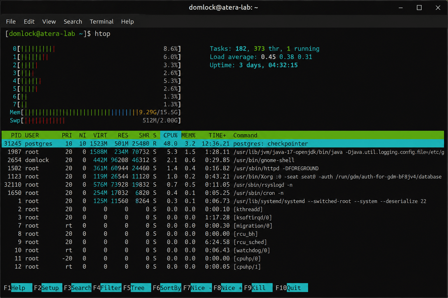Image resolution: width=448 pixels, height=298 pixels.
Task: Open the Edit menu
Action: click(29, 22)
